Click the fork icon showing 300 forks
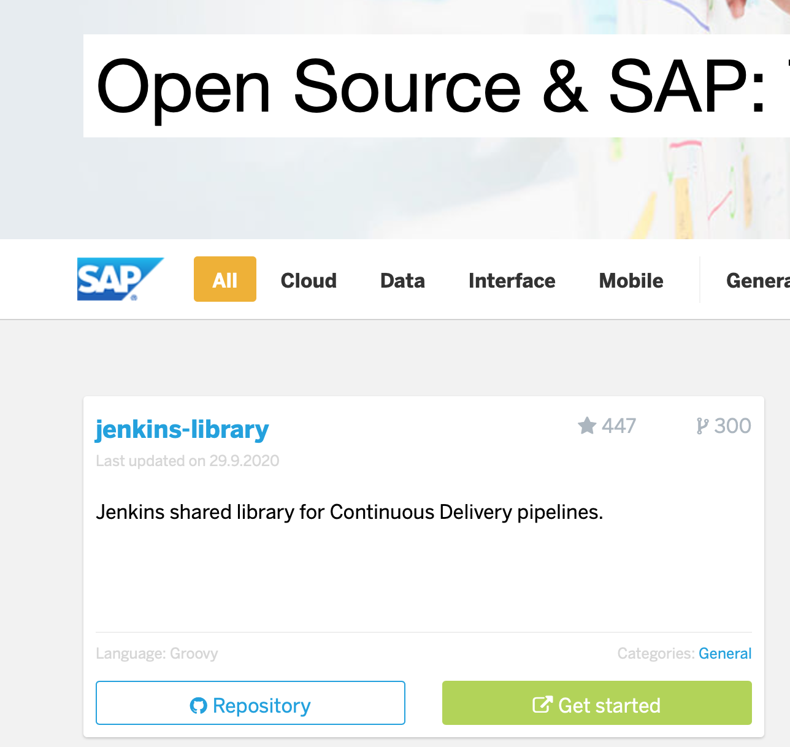Viewport: 790px width, 747px height. 702,426
